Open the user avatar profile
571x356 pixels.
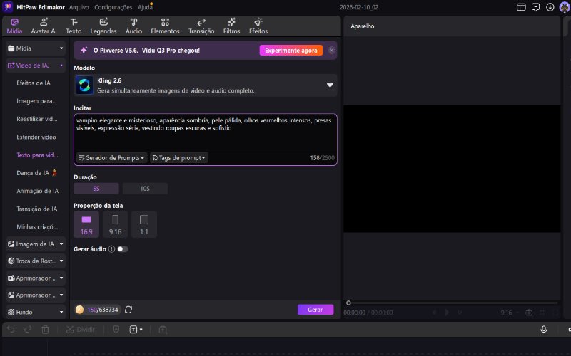(565, 7)
